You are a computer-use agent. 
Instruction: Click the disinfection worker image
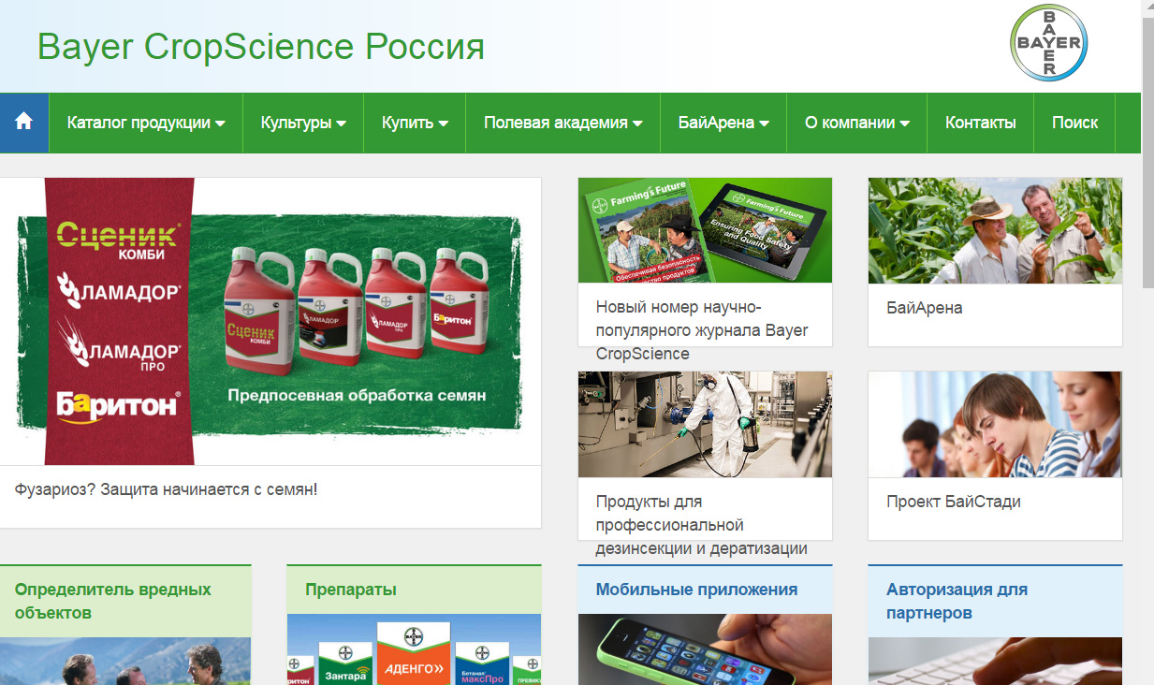pyautogui.click(x=705, y=424)
